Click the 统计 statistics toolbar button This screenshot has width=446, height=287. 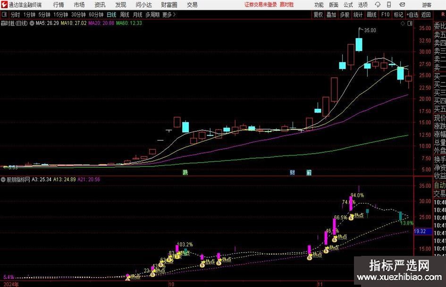pyautogui.click(x=358, y=15)
